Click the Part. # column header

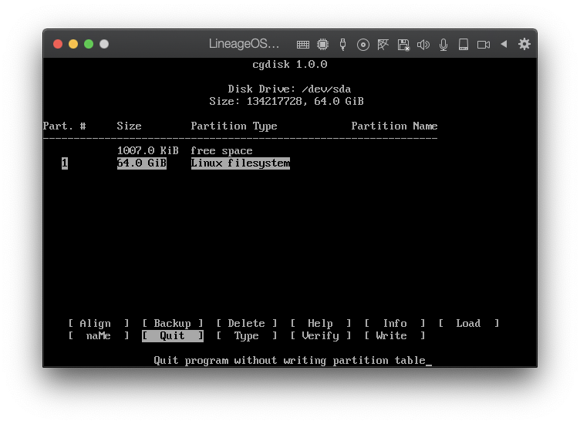point(64,126)
